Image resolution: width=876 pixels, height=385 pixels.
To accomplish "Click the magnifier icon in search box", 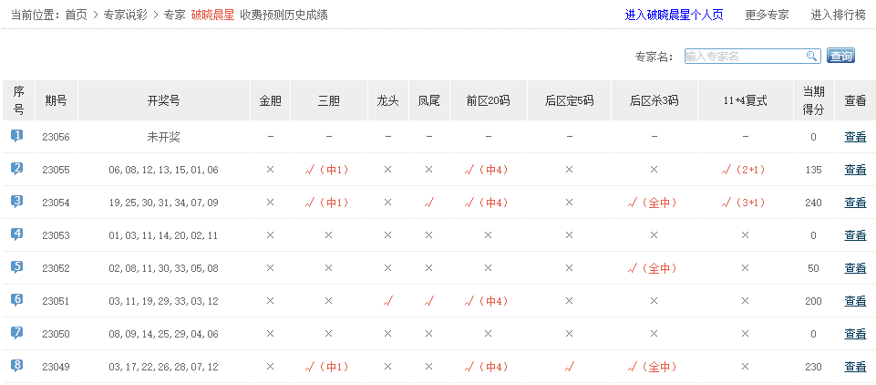I will point(811,57).
